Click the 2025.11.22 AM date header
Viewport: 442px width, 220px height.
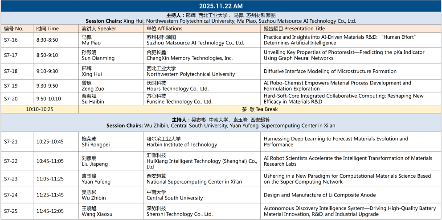coord(221,6)
